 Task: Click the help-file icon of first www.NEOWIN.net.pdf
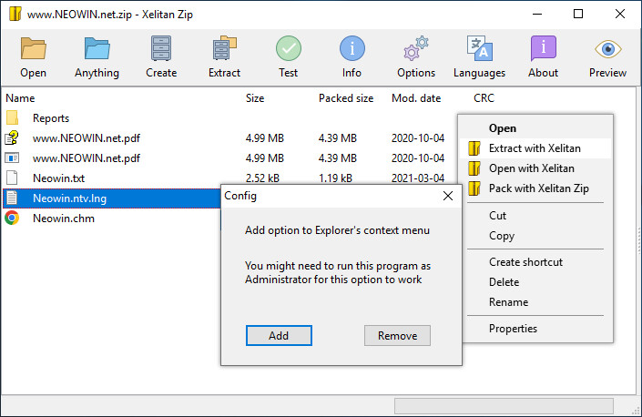click(12, 137)
